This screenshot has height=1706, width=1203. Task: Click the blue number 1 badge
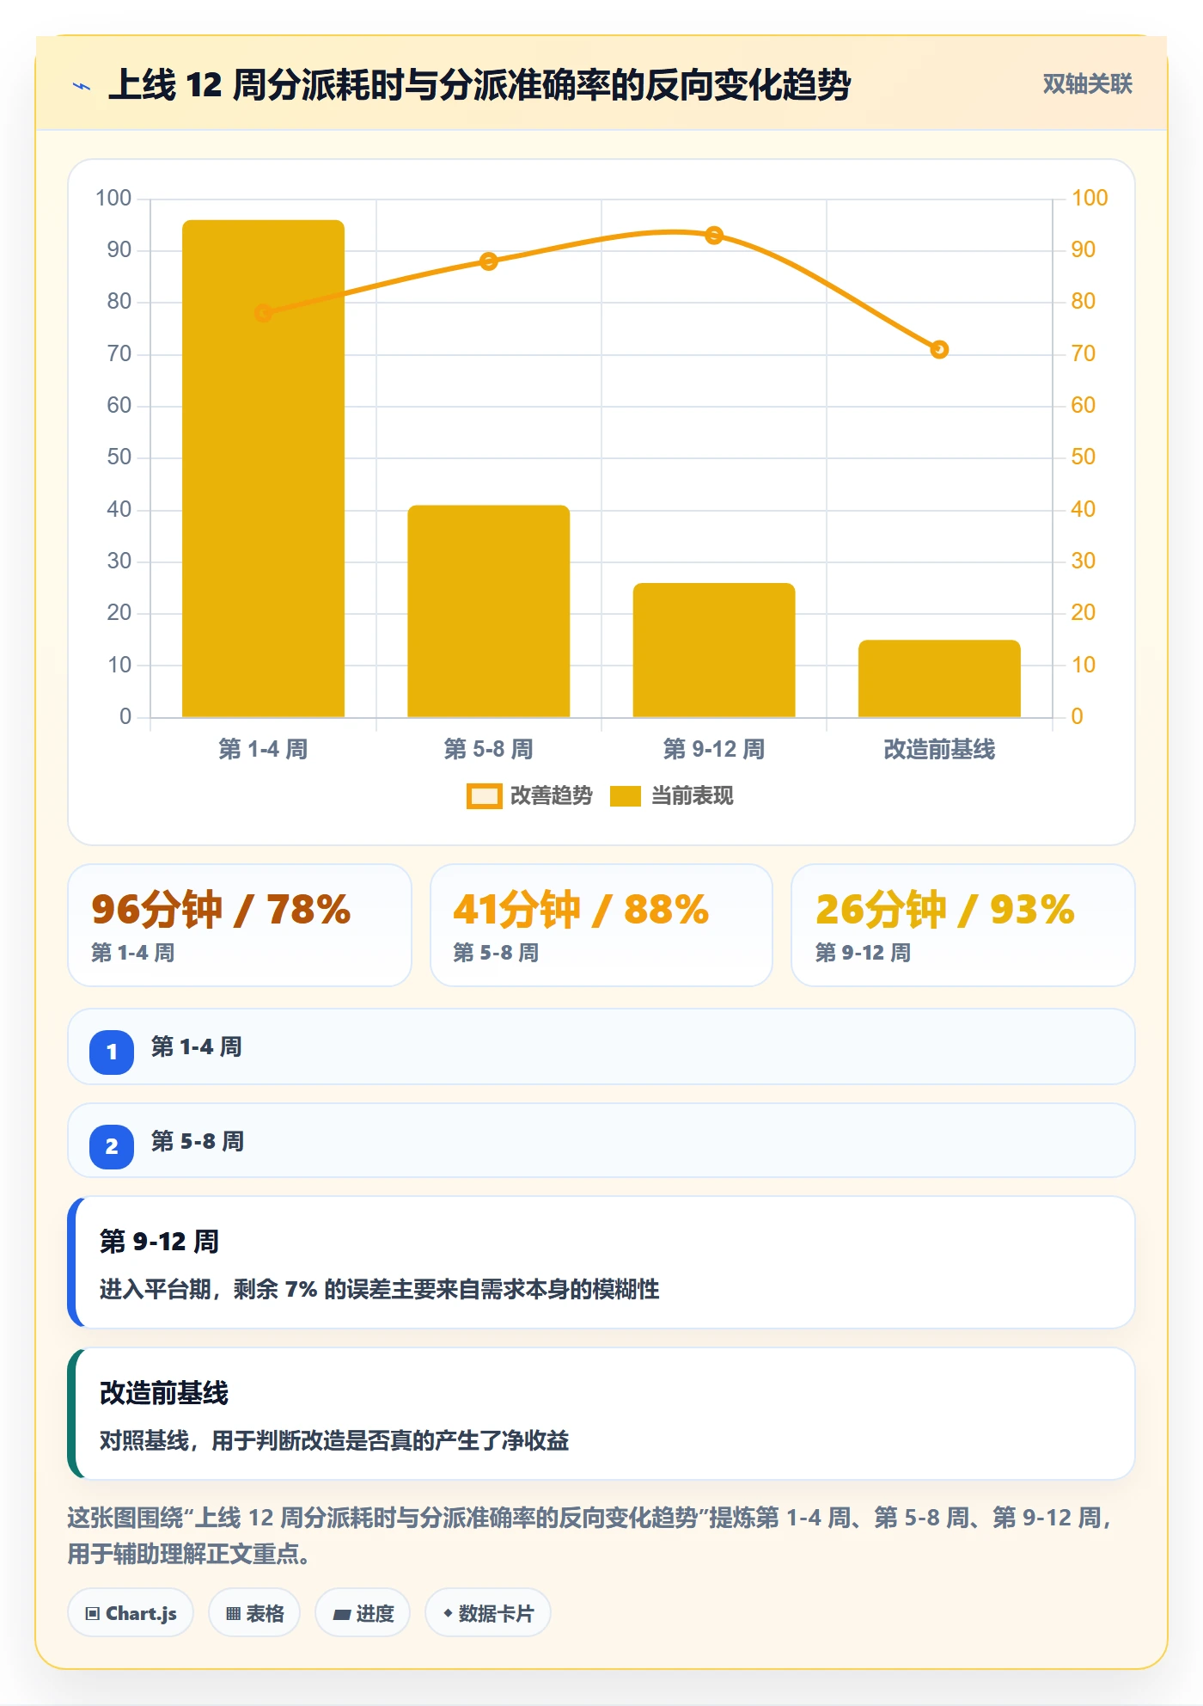point(112,1052)
